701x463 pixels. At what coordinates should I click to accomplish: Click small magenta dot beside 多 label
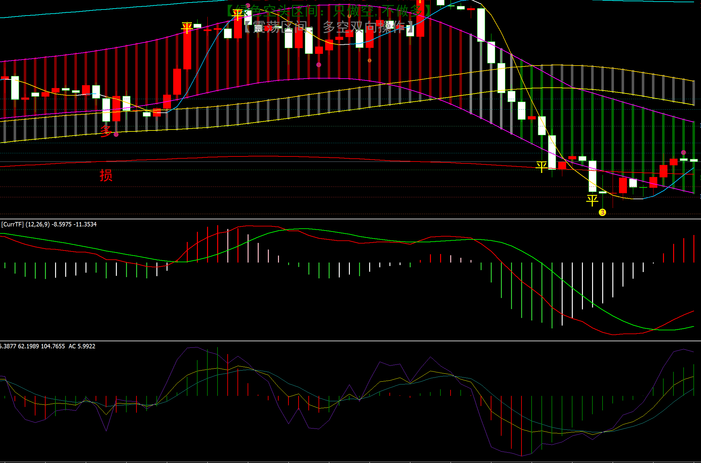coord(116,135)
